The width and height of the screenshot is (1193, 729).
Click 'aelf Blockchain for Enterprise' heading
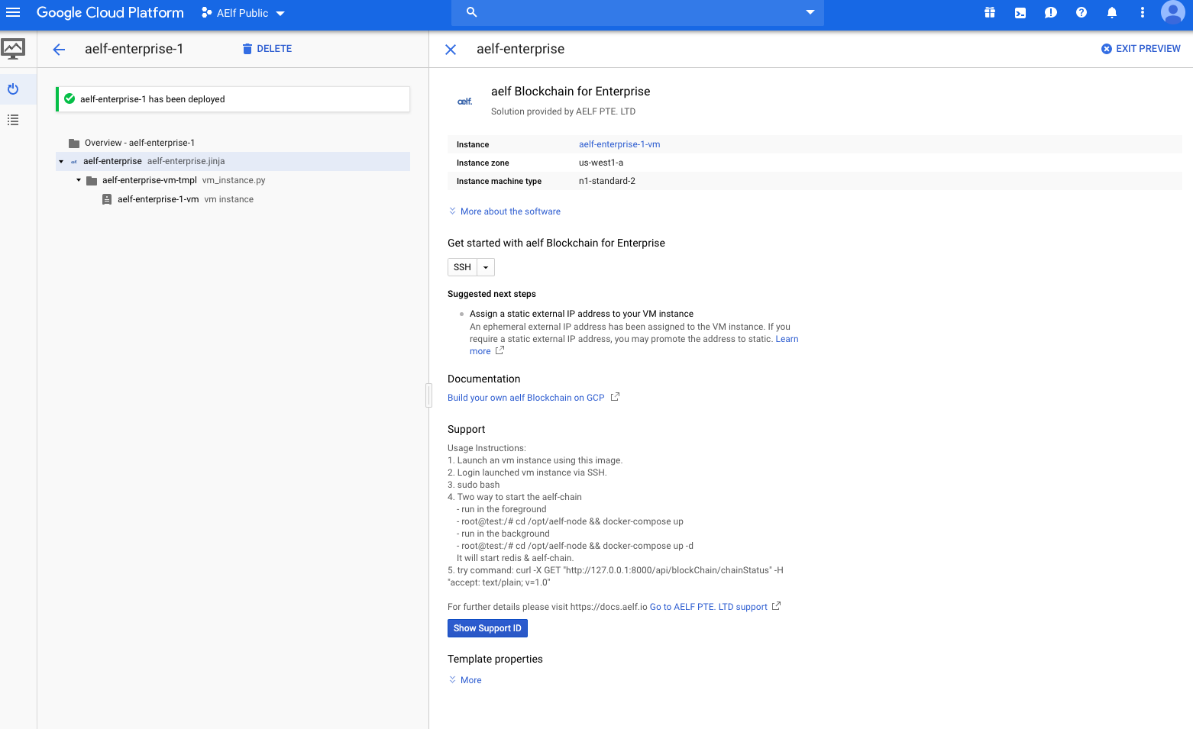(571, 92)
